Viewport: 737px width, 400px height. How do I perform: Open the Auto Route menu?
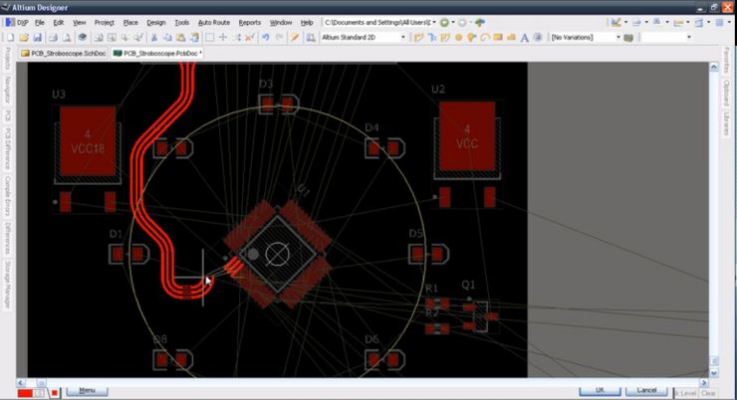pyautogui.click(x=214, y=22)
